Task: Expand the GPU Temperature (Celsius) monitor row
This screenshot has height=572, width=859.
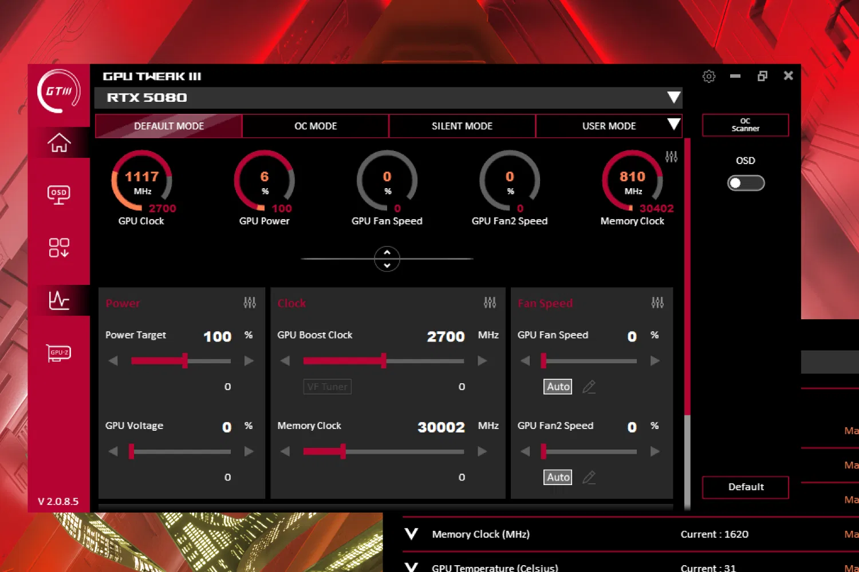Action: [411, 566]
